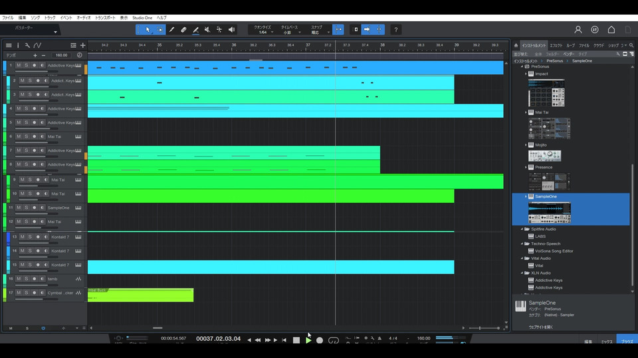Open the global tracks list icon
This screenshot has height=358, width=638.
pos(73,46)
